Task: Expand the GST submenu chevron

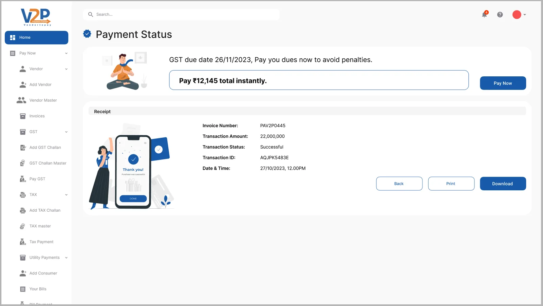Action: click(x=66, y=132)
